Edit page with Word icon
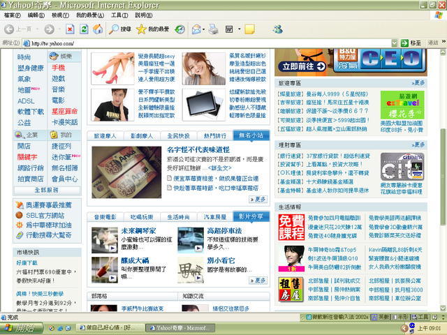This screenshot has height=335, width=447. pyautogui.click(x=229, y=29)
